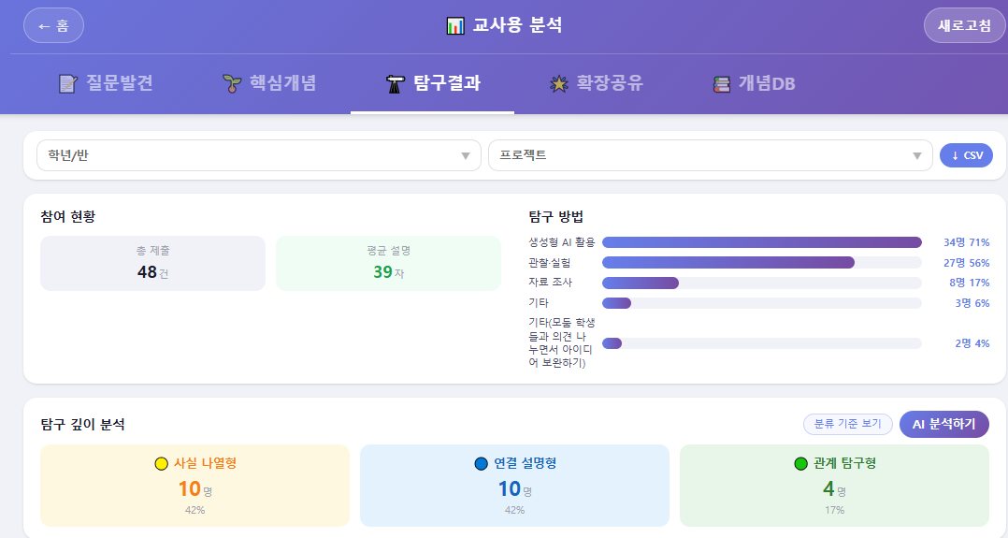Click the 참여 현황 heading
This screenshot has height=538, width=1008.
67,216
